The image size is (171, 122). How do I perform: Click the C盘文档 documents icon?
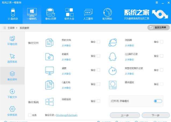coord(49,85)
